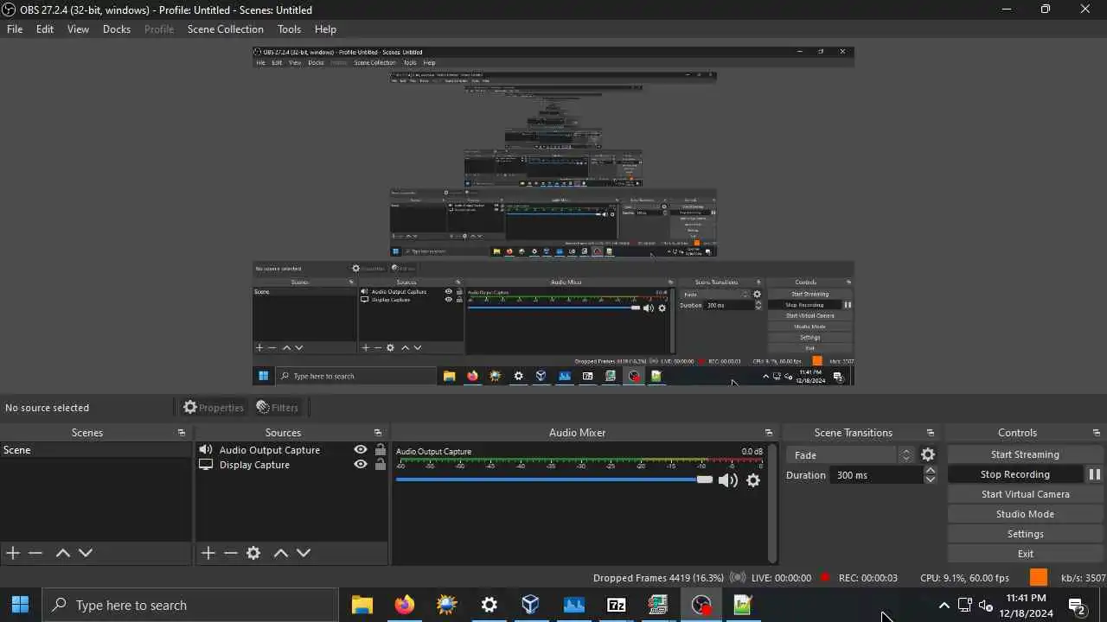
Task: Open File Explorer from taskbar
Action: [362, 605]
